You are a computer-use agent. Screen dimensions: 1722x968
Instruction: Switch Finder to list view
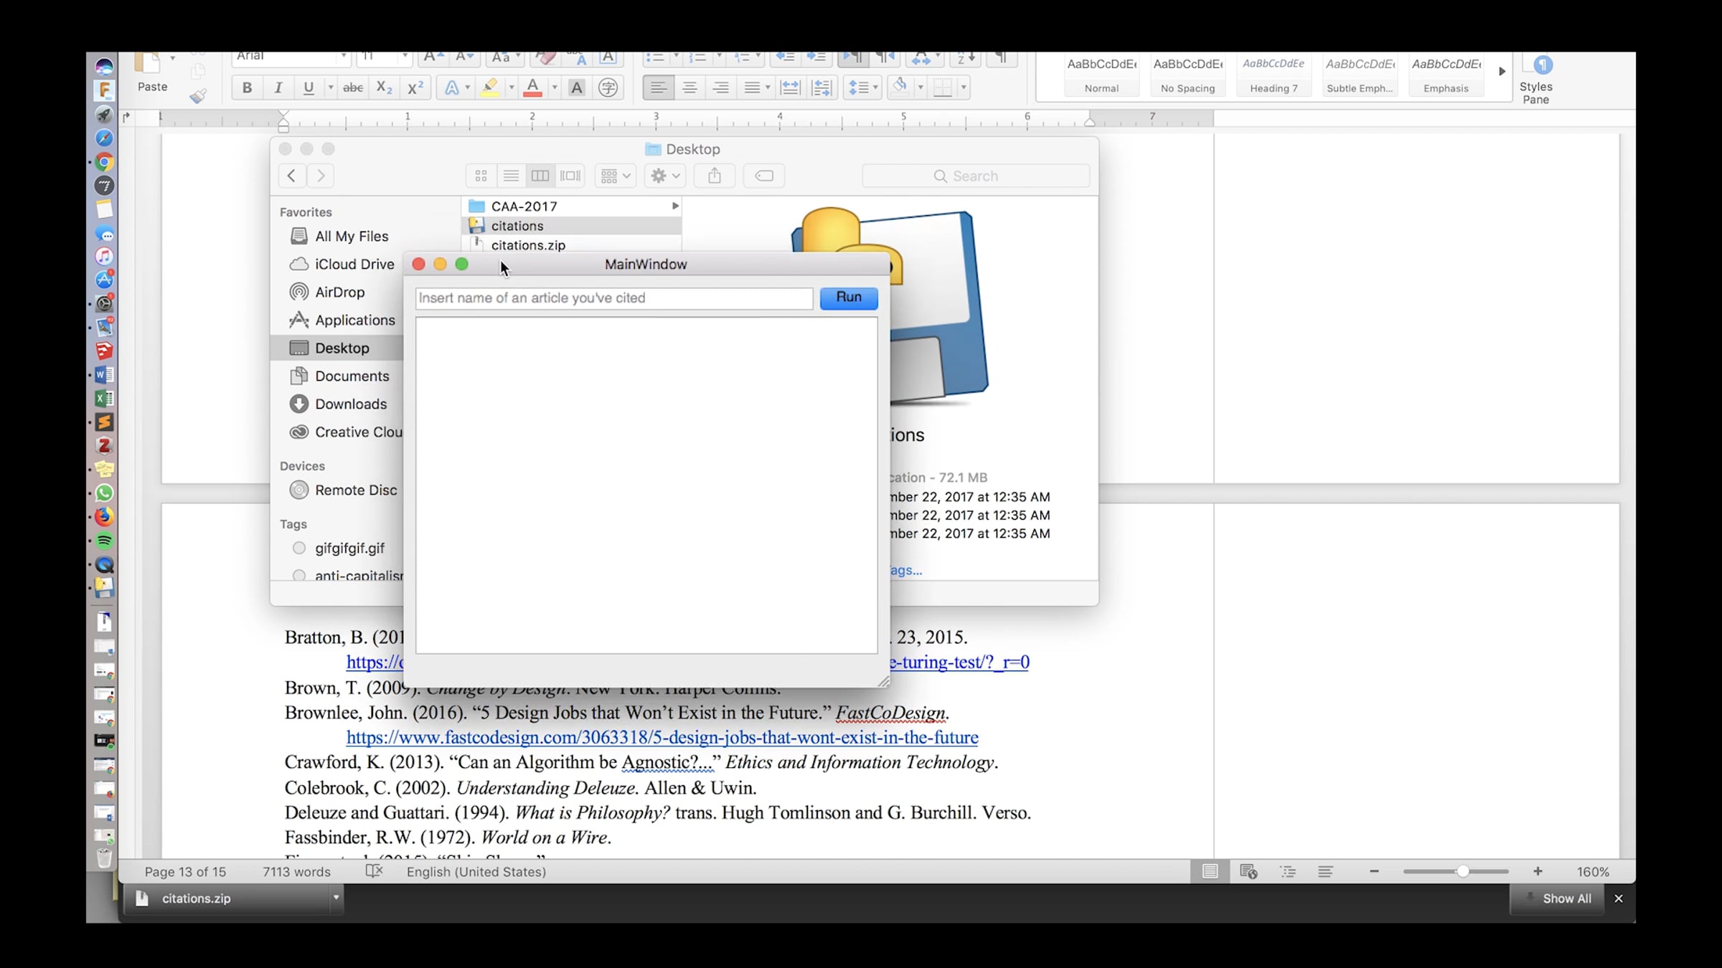511,176
